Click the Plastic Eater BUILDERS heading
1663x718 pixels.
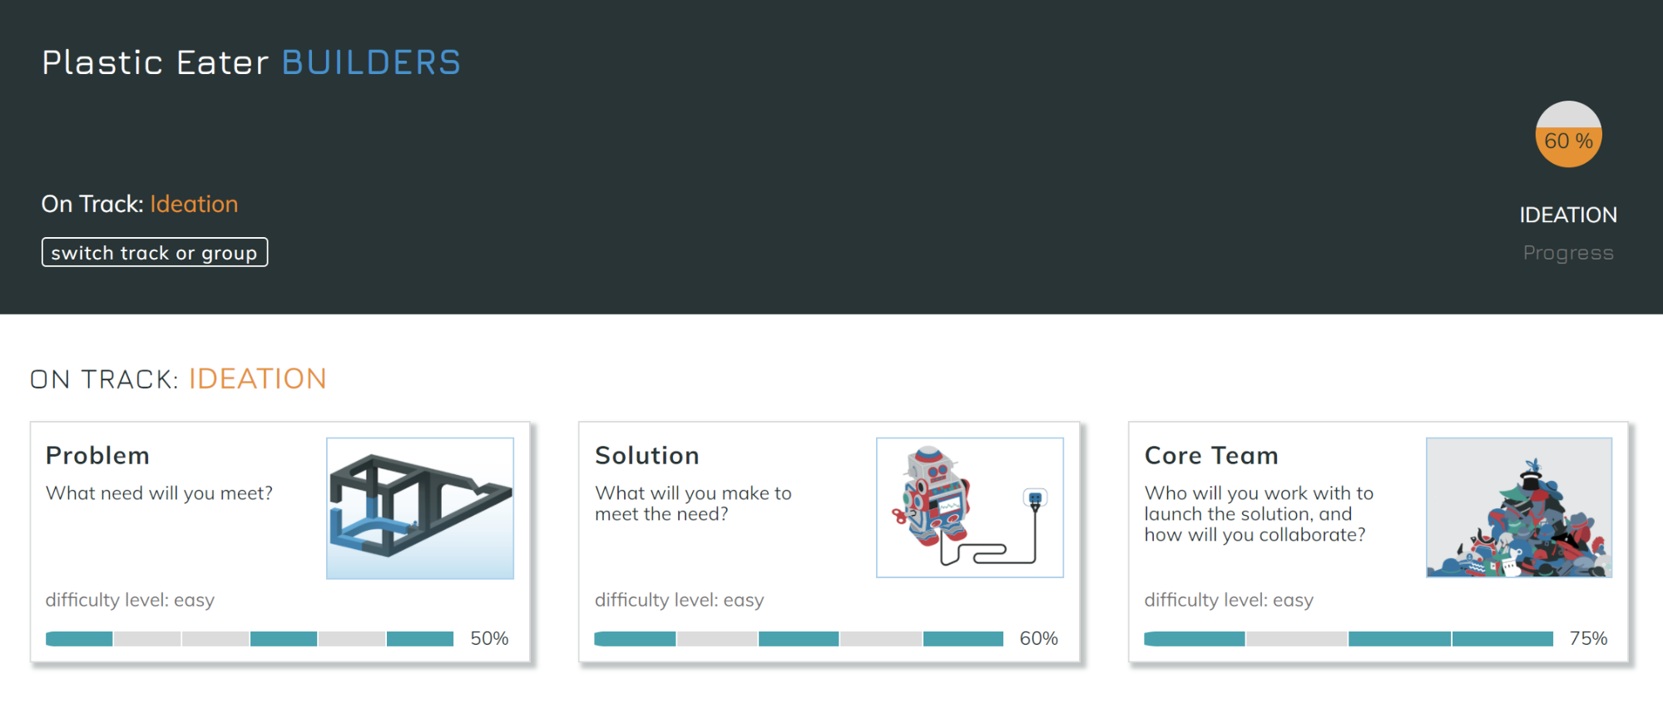pyautogui.click(x=251, y=62)
